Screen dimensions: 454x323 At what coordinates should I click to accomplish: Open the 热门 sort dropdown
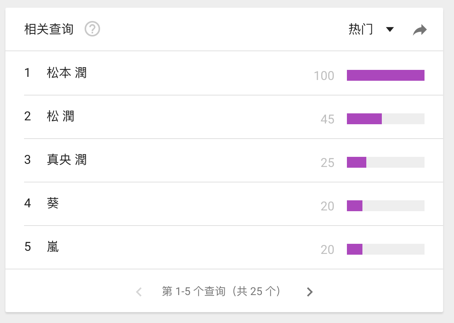(x=361, y=30)
